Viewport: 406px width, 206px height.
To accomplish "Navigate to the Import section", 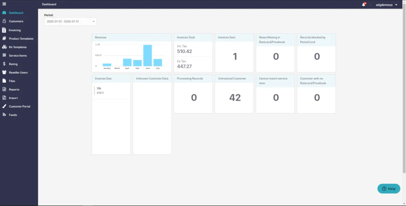I will [x=13, y=98].
